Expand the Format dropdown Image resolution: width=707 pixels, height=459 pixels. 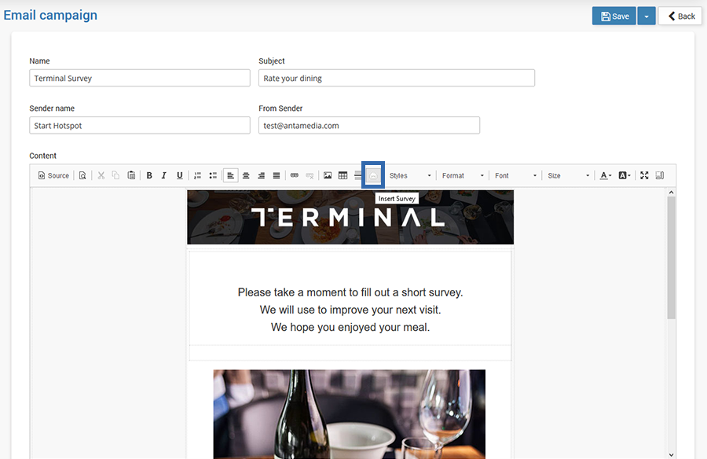(x=463, y=175)
